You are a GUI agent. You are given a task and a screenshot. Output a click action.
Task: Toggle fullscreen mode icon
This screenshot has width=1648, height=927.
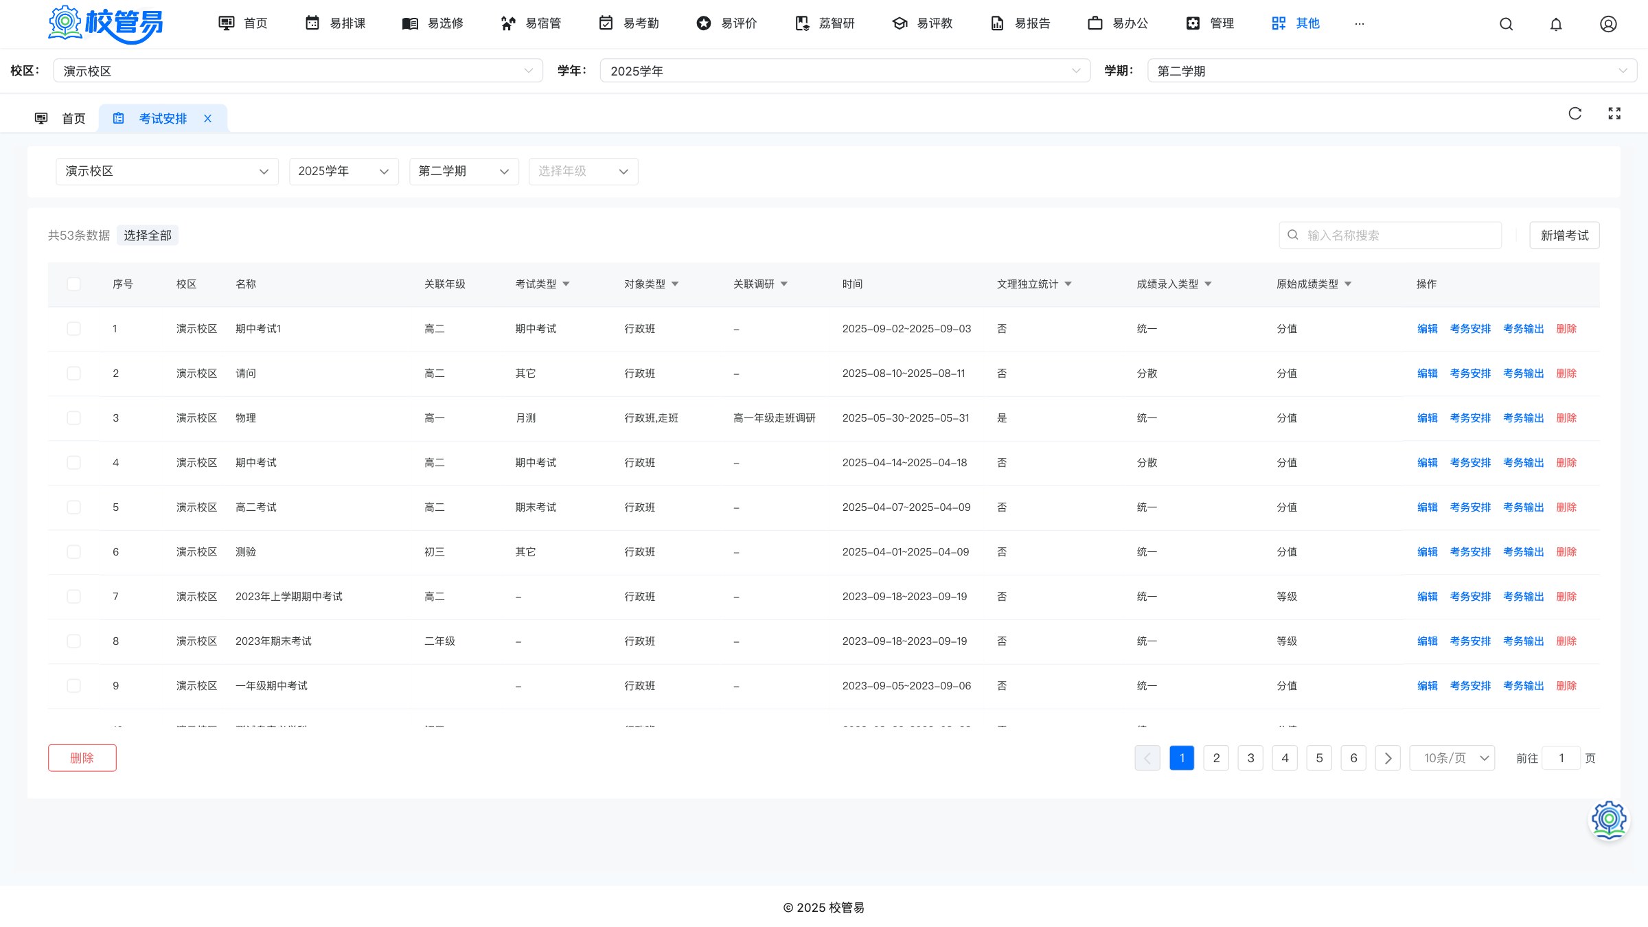(1614, 113)
